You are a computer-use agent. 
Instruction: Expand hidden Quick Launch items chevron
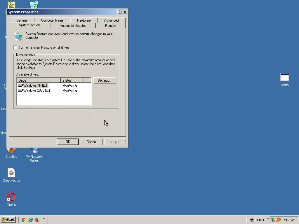pyautogui.click(x=44, y=219)
